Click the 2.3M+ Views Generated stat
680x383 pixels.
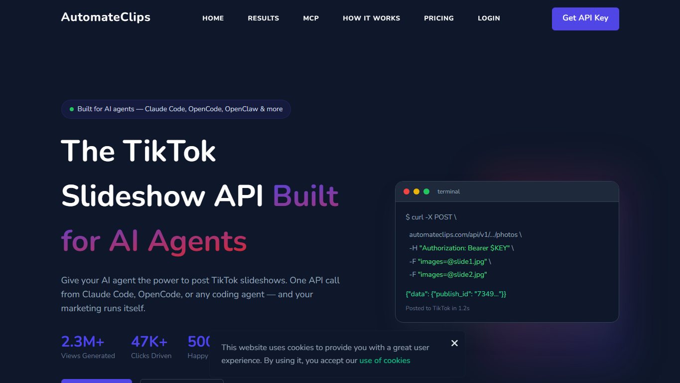[x=88, y=347]
